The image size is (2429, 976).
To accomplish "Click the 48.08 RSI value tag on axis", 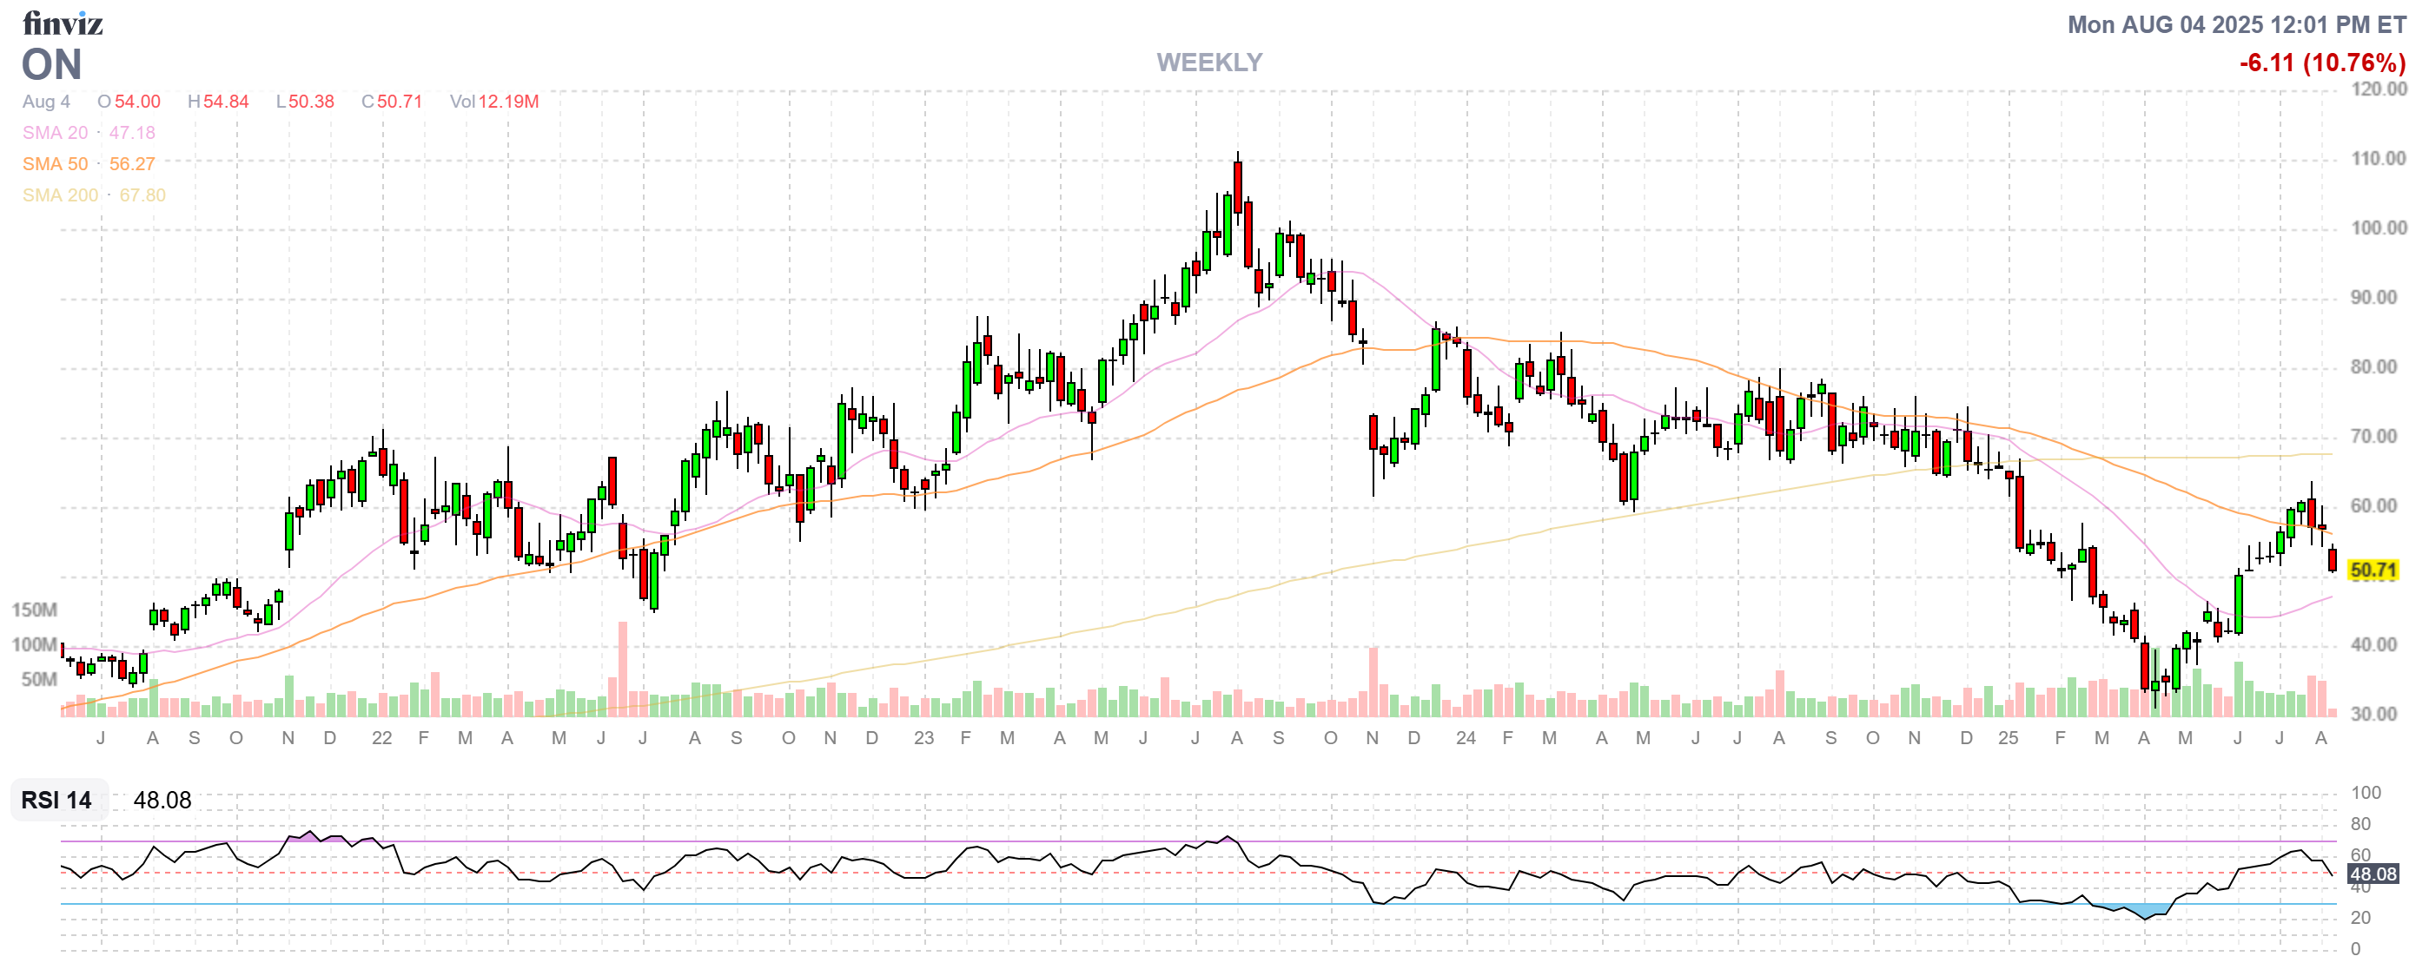I will coord(2373,874).
